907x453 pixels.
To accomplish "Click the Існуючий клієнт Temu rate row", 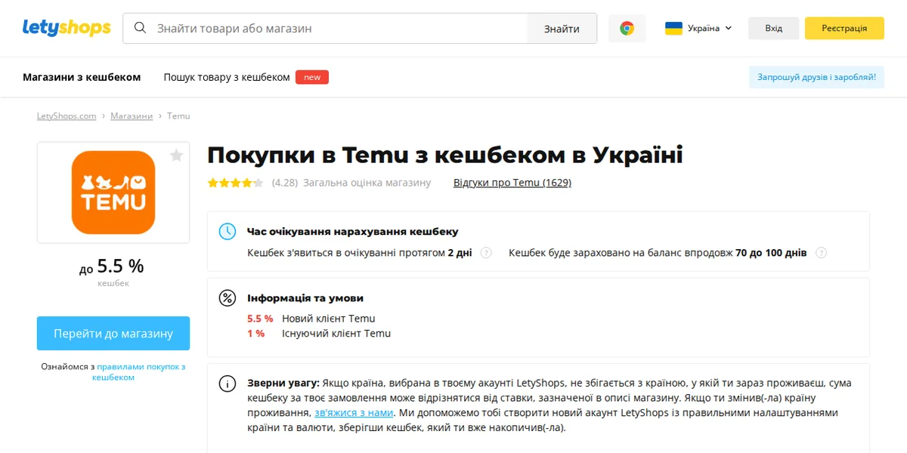I will (x=319, y=333).
